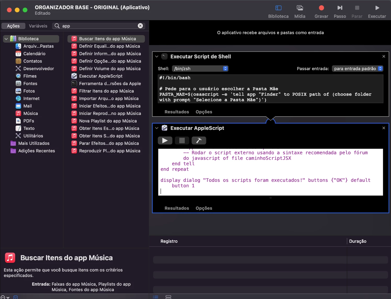391x299 pixels.
Task: Collapse the Executar Script de Shell action
Action: click(157, 57)
